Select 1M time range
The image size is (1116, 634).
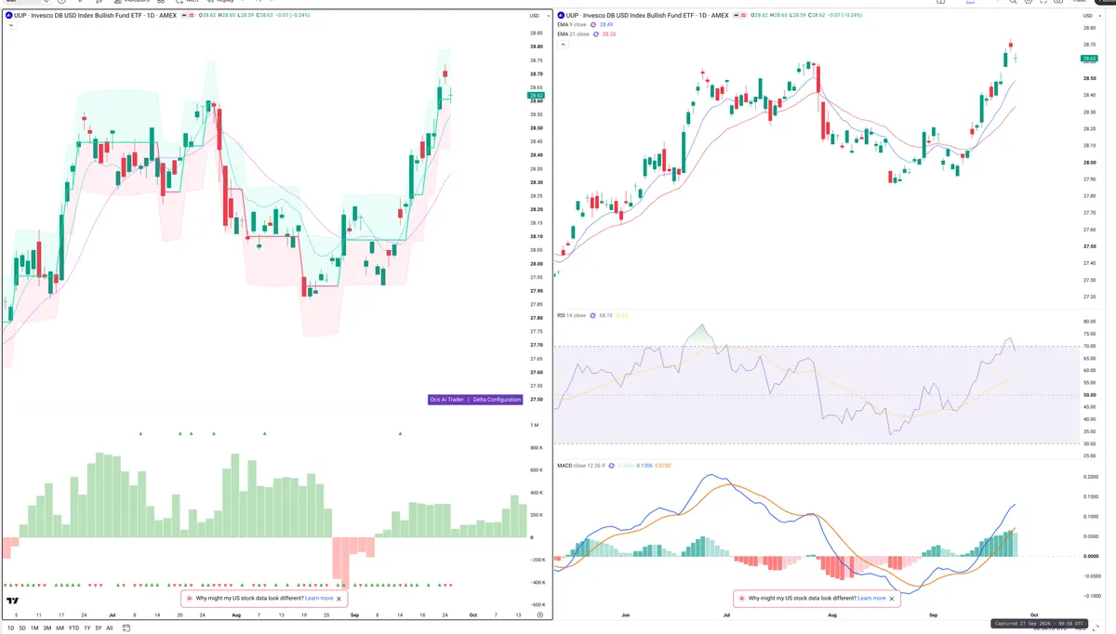coord(34,628)
